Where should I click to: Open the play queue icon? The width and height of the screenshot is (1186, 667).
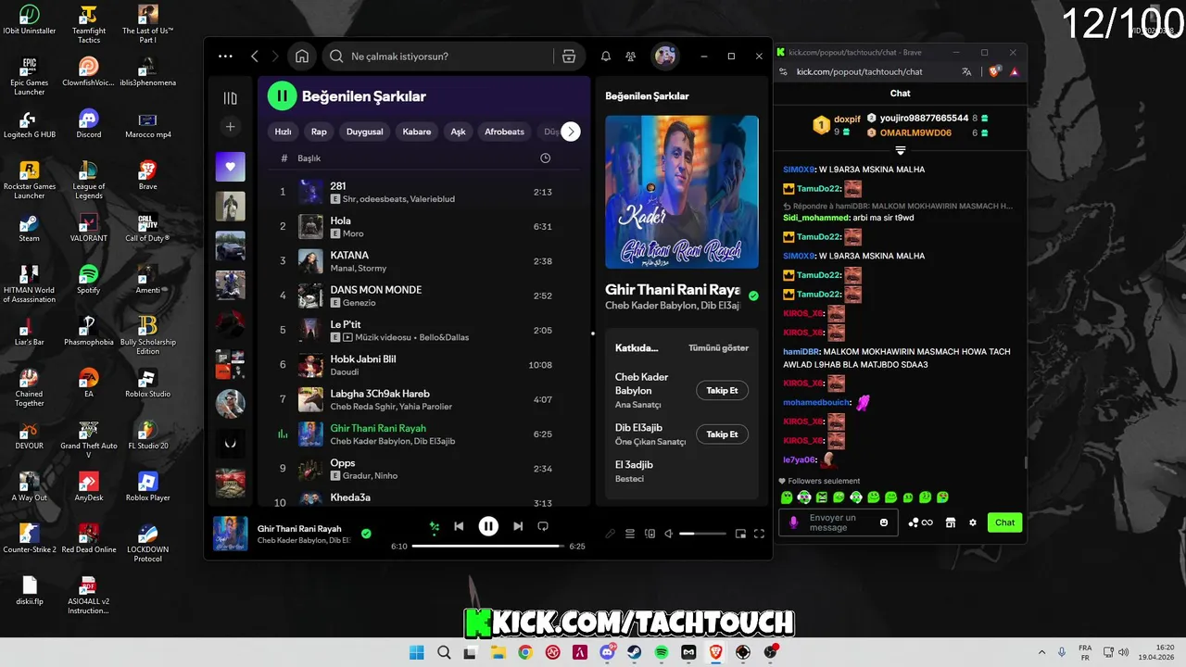pos(630,534)
